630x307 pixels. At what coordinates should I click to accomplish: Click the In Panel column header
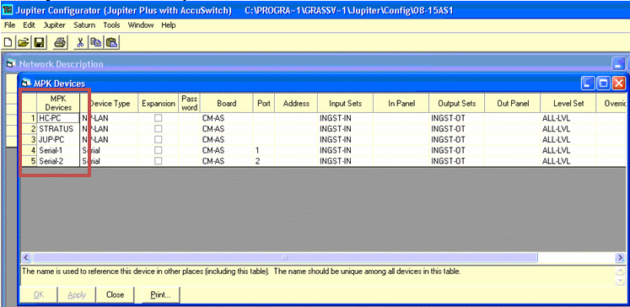tap(401, 103)
